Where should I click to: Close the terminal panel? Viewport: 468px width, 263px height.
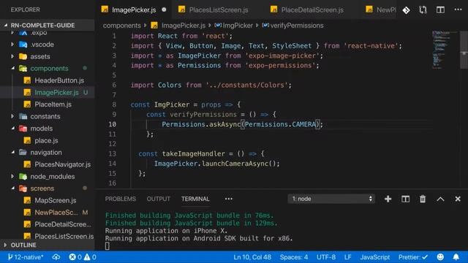[458, 199]
